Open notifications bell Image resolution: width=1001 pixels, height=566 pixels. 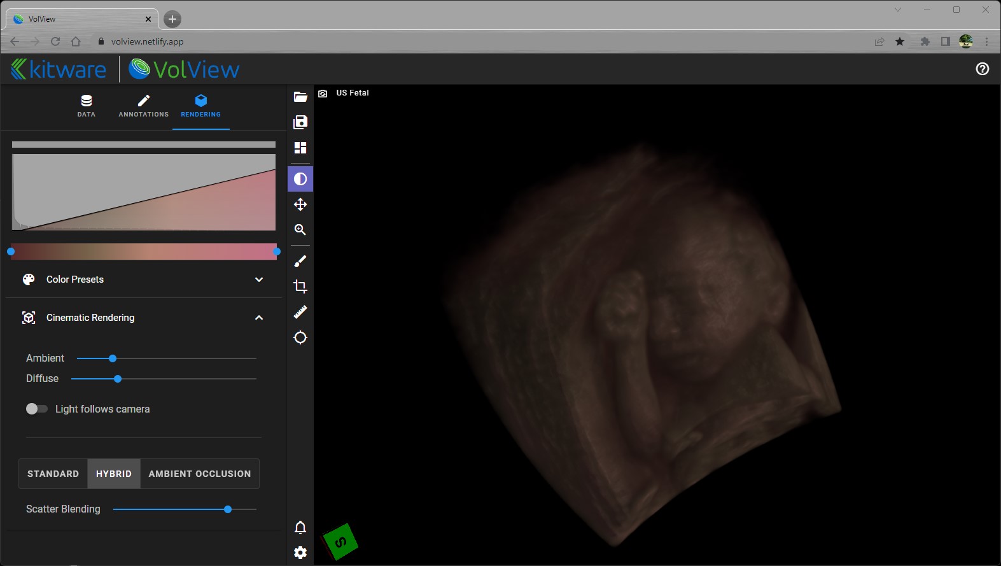300,527
